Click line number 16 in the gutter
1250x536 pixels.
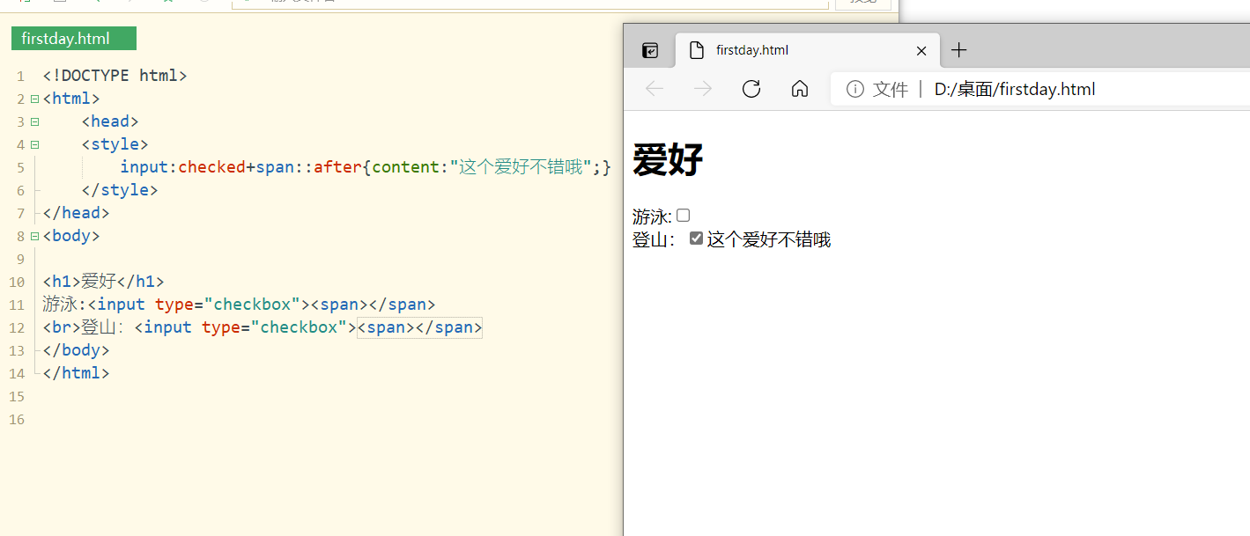pyautogui.click(x=17, y=420)
